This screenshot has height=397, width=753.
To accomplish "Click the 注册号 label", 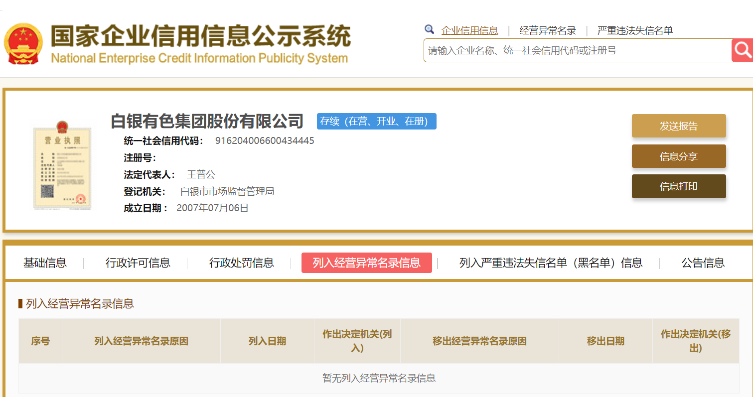I will pos(140,157).
